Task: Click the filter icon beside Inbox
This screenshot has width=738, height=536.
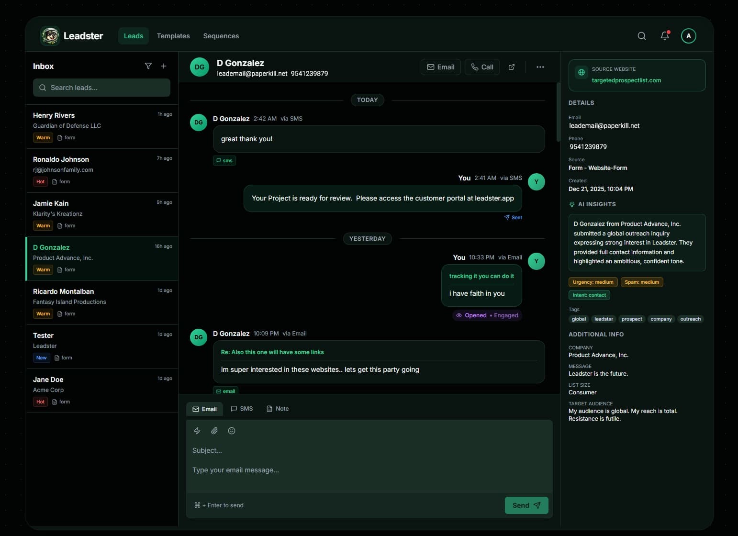Action: (148, 66)
